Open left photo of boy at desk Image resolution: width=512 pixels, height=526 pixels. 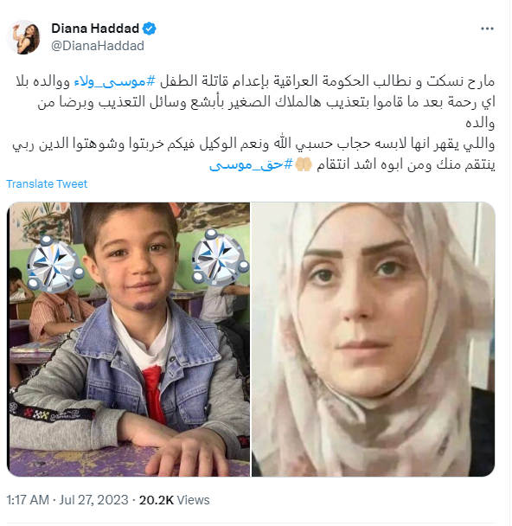coord(128,339)
